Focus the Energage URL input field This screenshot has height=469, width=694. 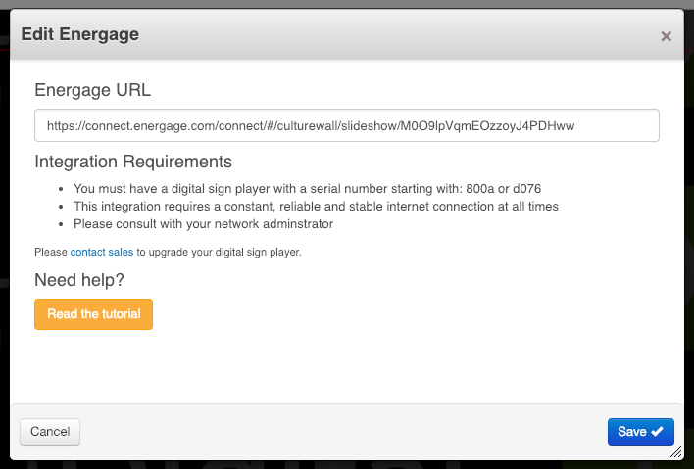pos(347,125)
